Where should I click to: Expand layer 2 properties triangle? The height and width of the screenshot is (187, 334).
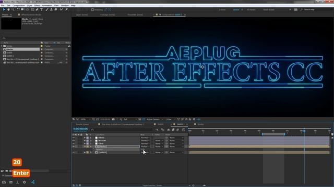[85, 141]
